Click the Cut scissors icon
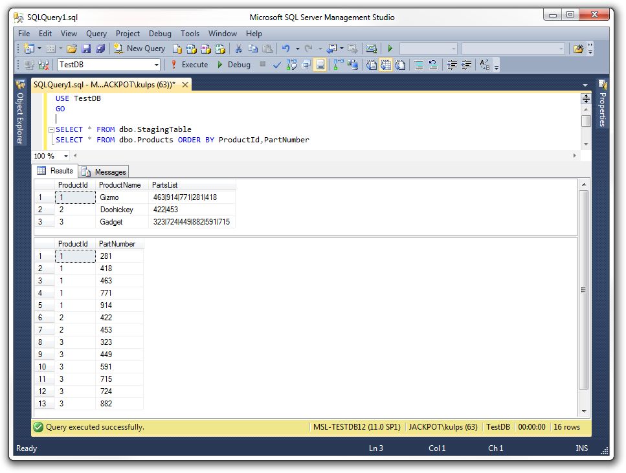The width and height of the screenshot is (626, 473). pyautogui.click(x=238, y=49)
